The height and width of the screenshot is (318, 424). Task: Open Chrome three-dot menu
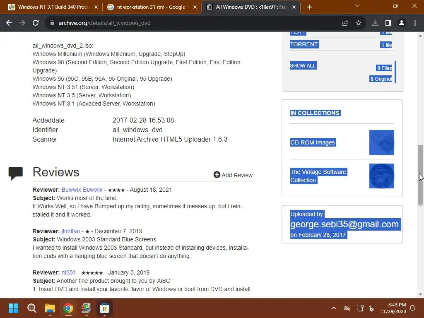415,23
